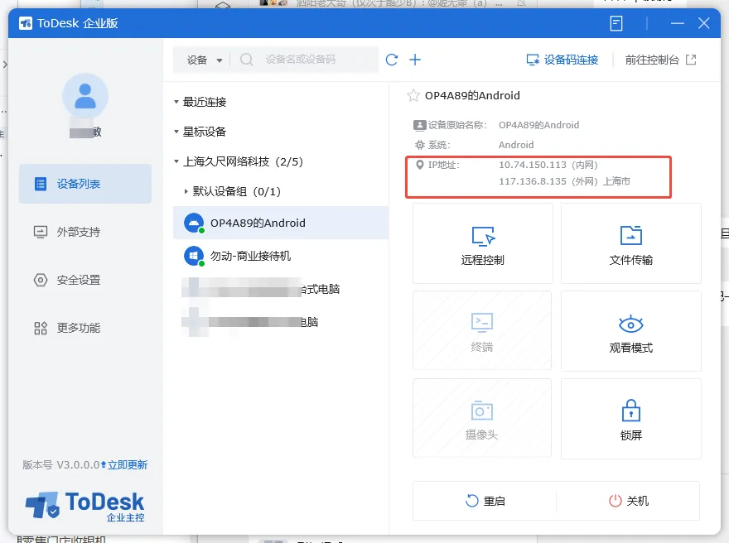The width and height of the screenshot is (729, 543).
Task: Click outer IP 117.136.8.135 text
Action: 533,181
